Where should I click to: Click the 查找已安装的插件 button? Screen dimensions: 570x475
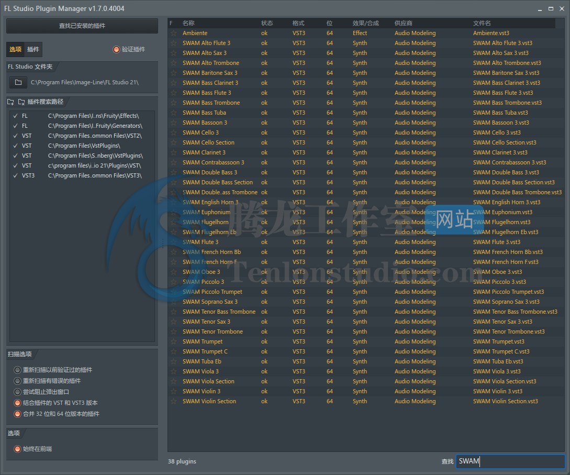point(82,26)
